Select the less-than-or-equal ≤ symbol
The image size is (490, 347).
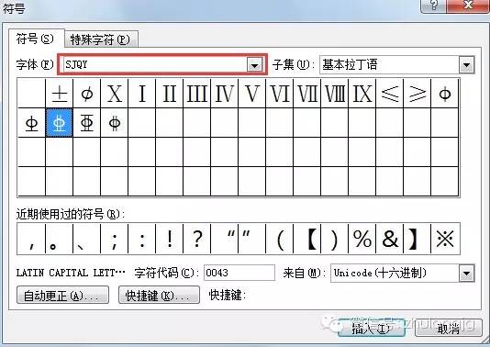(390, 93)
